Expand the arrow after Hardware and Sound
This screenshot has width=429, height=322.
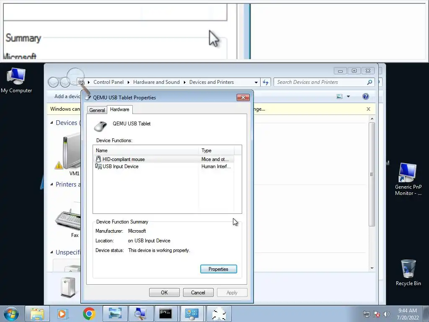[184, 82]
